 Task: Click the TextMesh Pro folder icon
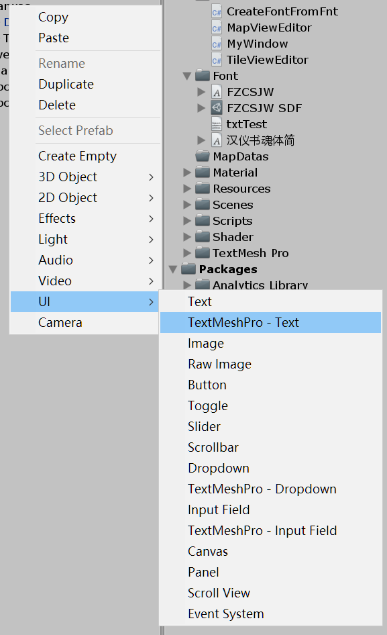click(x=203, y=253)
